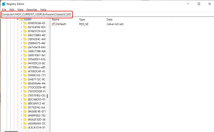Click folder icon of {20894375-46 key

click(x=25, y=43)
